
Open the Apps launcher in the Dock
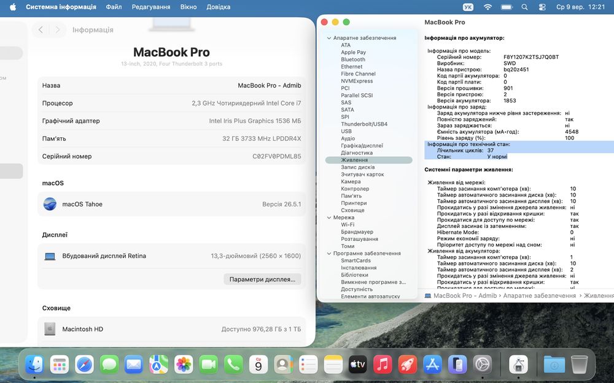[60, 365]
